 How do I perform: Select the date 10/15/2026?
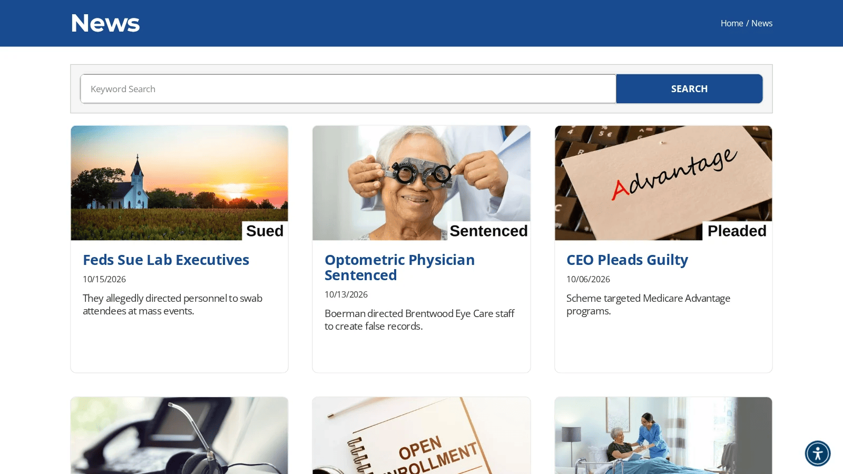point(104,279)
